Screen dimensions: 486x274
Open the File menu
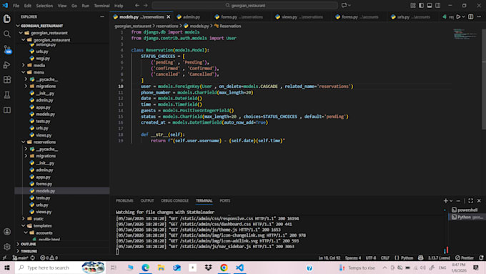(16, 6)
